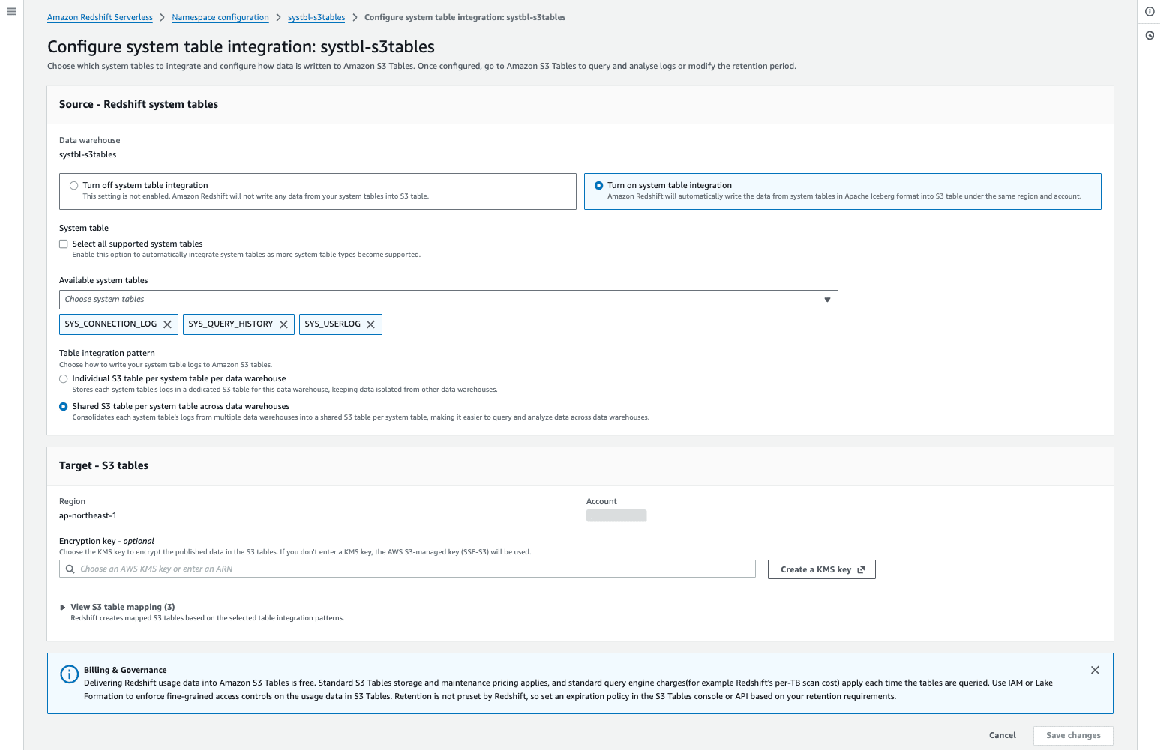Dismiss the Billing & Governance notice

1095,670
